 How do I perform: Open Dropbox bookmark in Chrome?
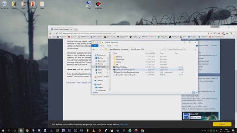pos(192,37)
